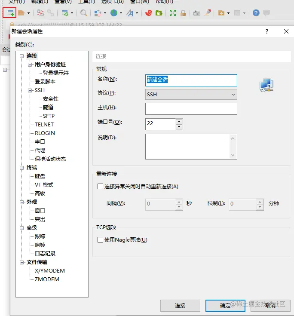The width and height of the screenshot is (294, 316).
Task: Click the Open Session folder icon
Action: 21,13
